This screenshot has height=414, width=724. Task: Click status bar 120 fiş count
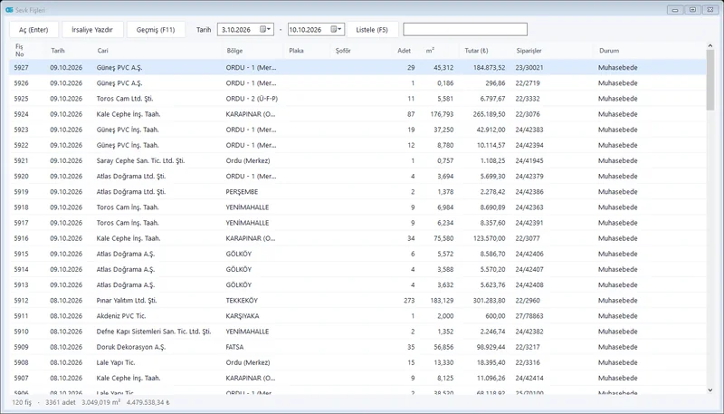pyautogui.click(x=22, y=402)
